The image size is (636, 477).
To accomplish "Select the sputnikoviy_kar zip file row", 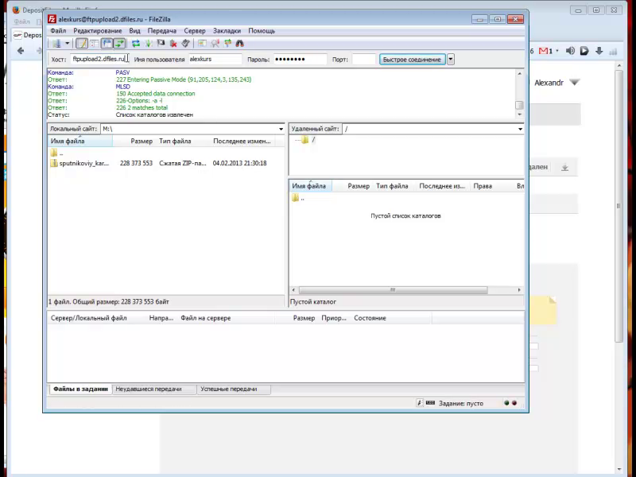I will (166, 163).
